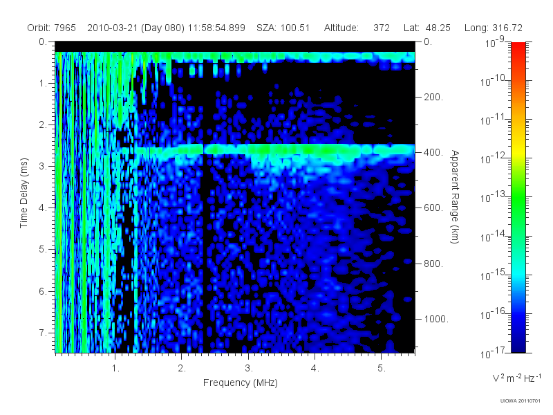Click the 'Orbit: 7965' header text
The image size is (553, 415).
point(51,28)
